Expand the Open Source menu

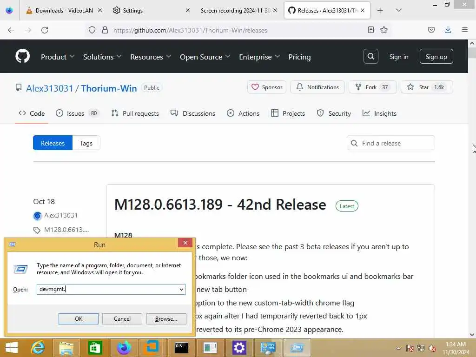click(x=205, y=57)
